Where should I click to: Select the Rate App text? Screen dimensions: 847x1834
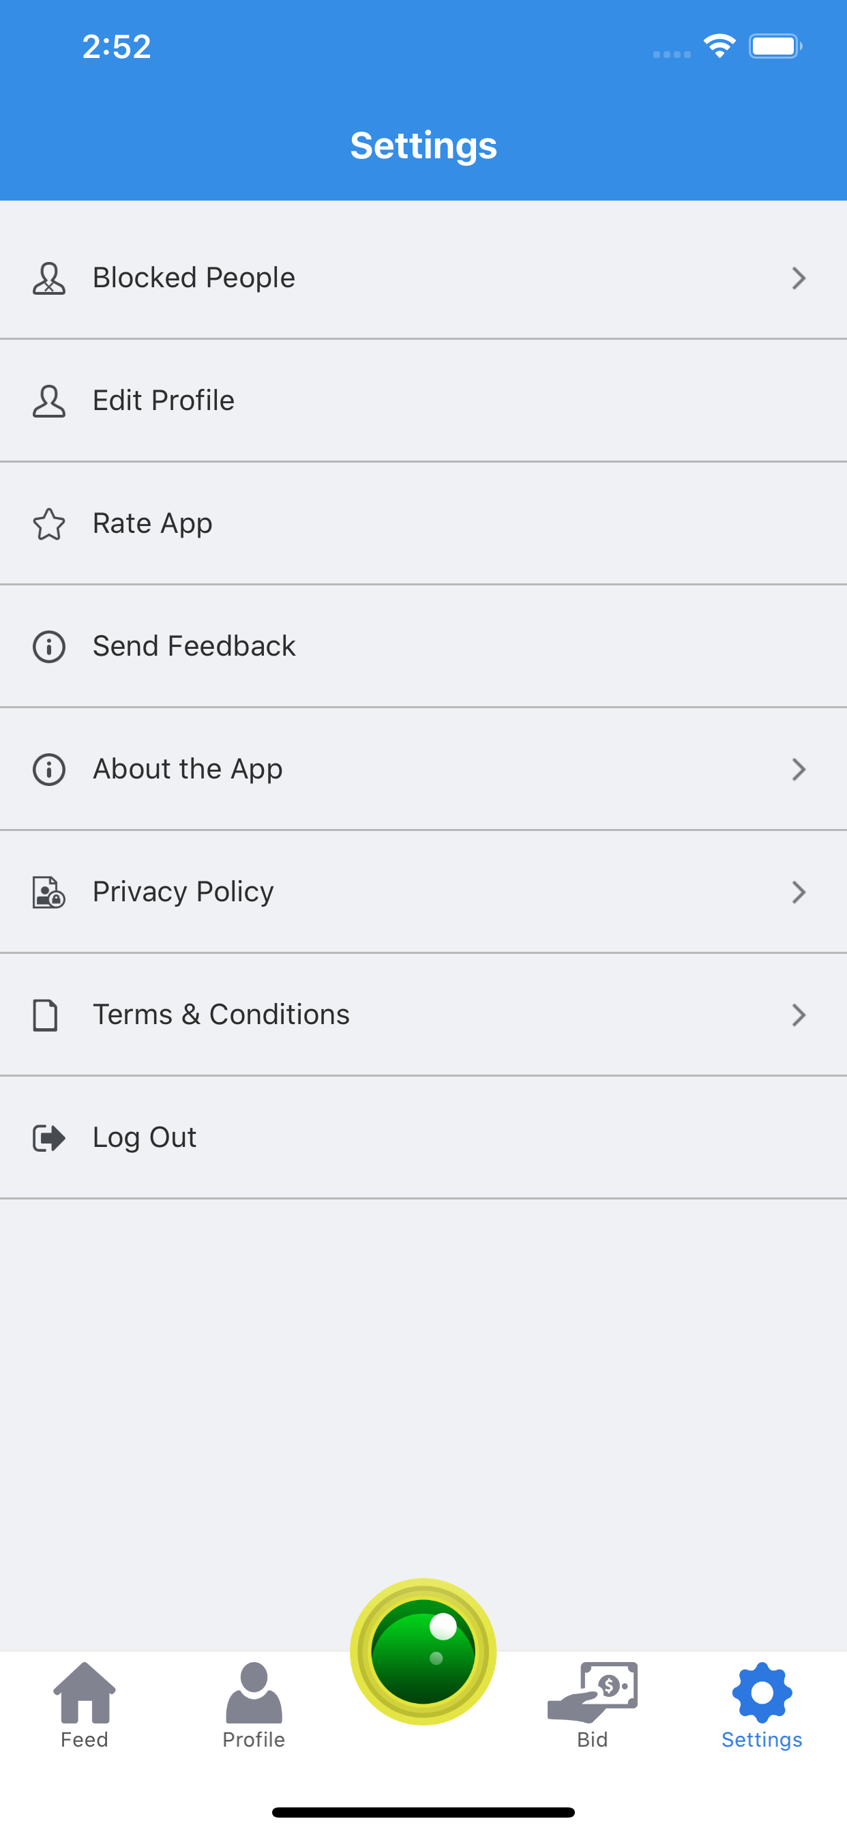point(152,524)
